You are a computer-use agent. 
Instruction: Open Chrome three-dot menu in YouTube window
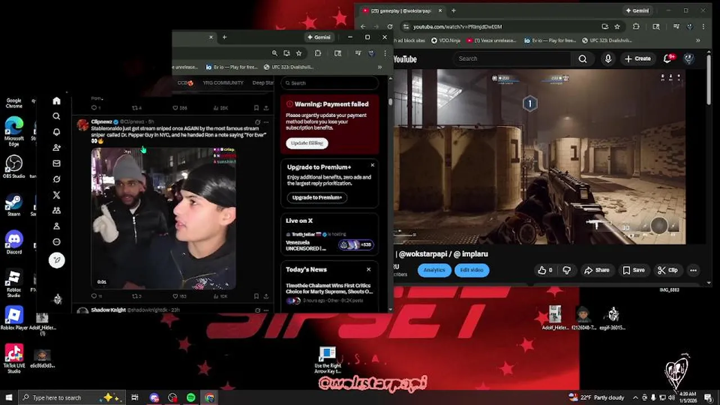[703, 26]
